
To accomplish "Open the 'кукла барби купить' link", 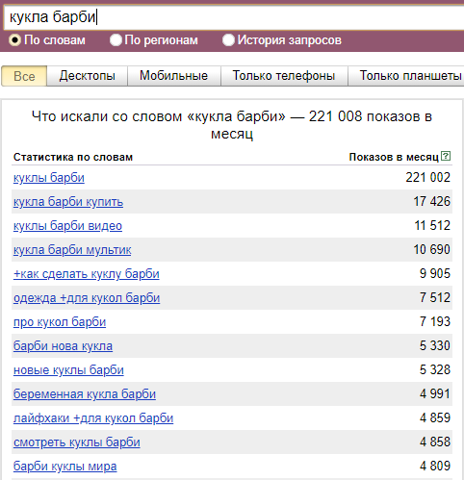I will point(68,202).
